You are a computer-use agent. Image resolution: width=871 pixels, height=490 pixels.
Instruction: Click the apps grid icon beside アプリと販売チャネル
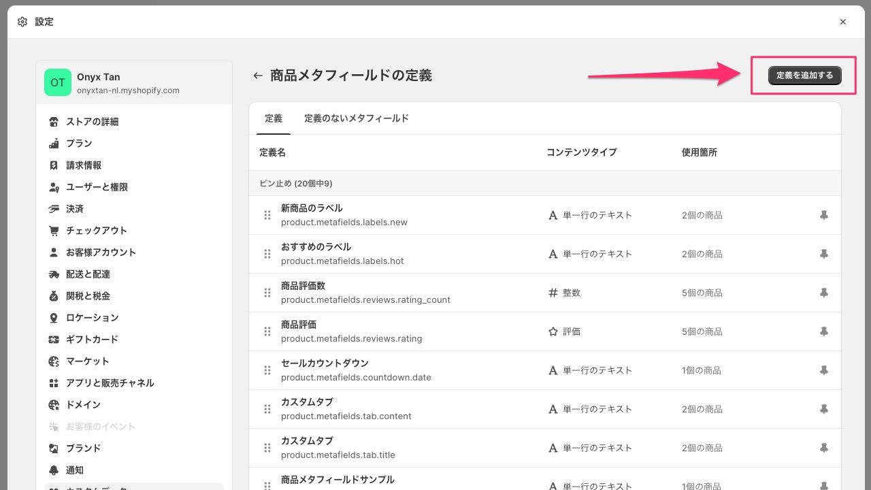[54, 383]
